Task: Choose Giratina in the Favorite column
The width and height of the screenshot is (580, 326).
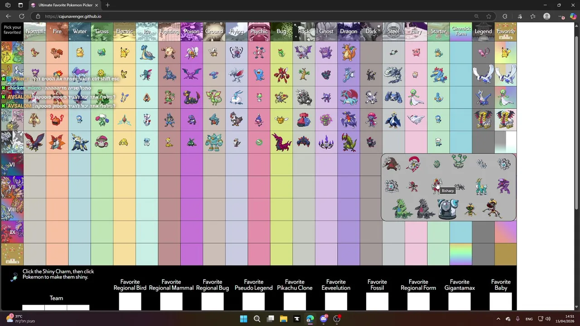Action: 506,120
